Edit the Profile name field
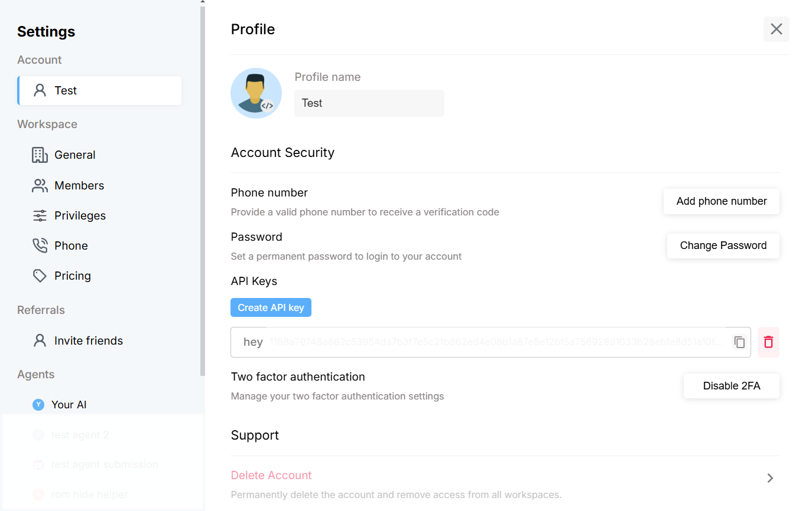 point(369,103)
